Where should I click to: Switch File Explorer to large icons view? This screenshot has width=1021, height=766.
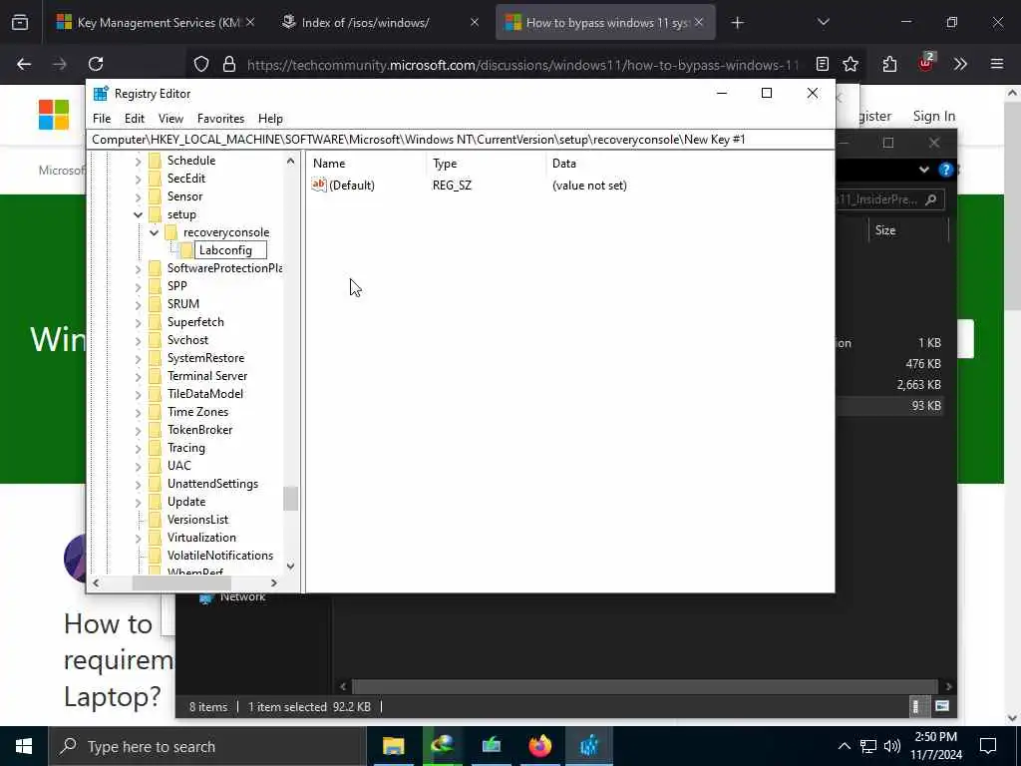[x=941, y=706]
